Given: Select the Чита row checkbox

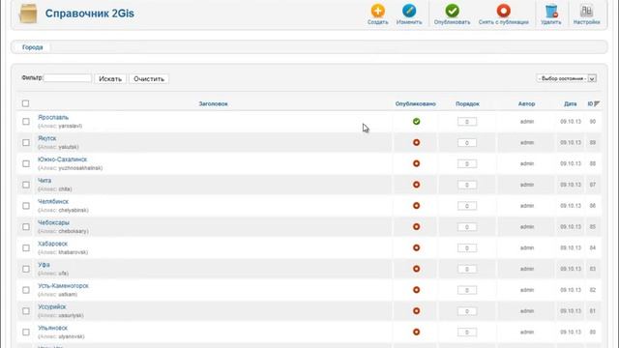Looking at the screenshot, I should (26, 185).
